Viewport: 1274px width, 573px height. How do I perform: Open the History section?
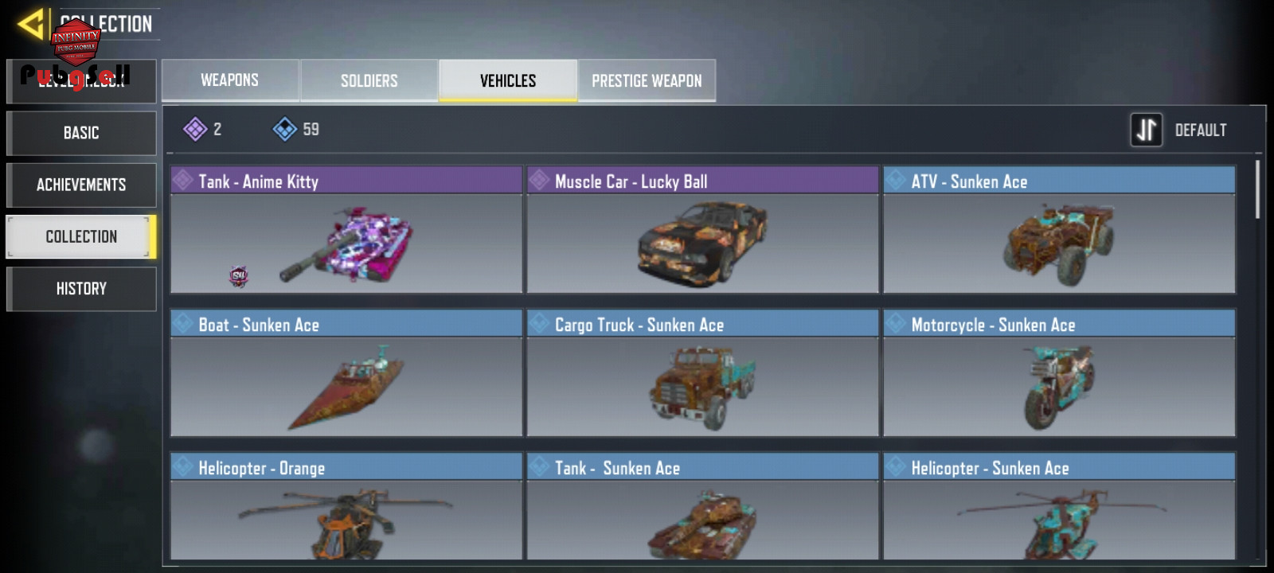pyautogui.click(x=81, y=289)
